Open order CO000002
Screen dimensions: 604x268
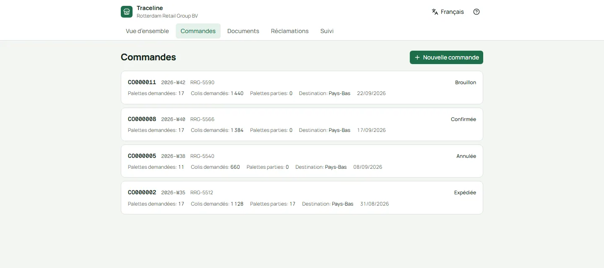coord(302,198)
